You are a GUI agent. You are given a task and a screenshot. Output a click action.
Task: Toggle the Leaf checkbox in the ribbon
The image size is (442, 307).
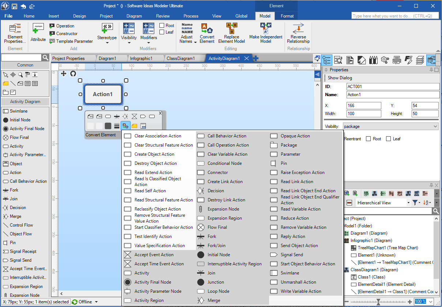click(x=162, y=32)
